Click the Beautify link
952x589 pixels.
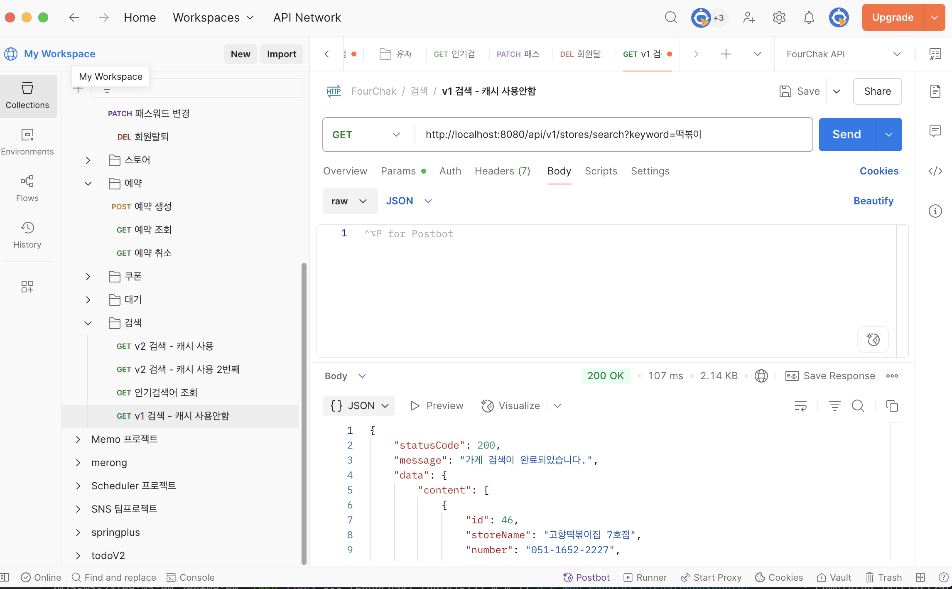coord(873,201)
